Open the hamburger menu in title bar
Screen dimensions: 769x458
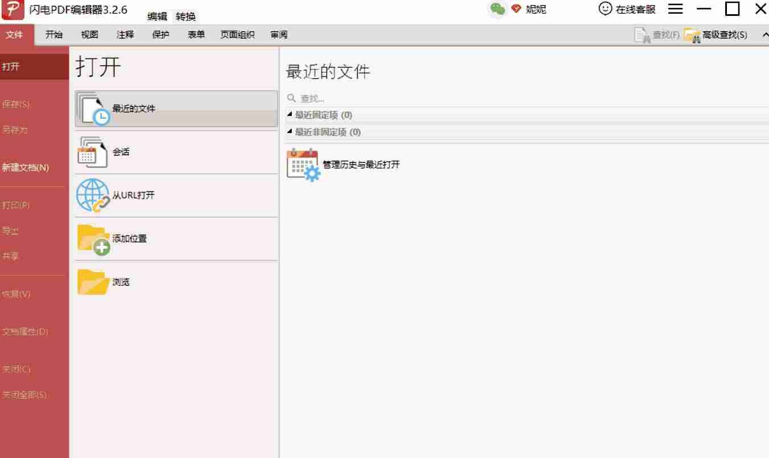pyautogui.click(x=675, y=9)
